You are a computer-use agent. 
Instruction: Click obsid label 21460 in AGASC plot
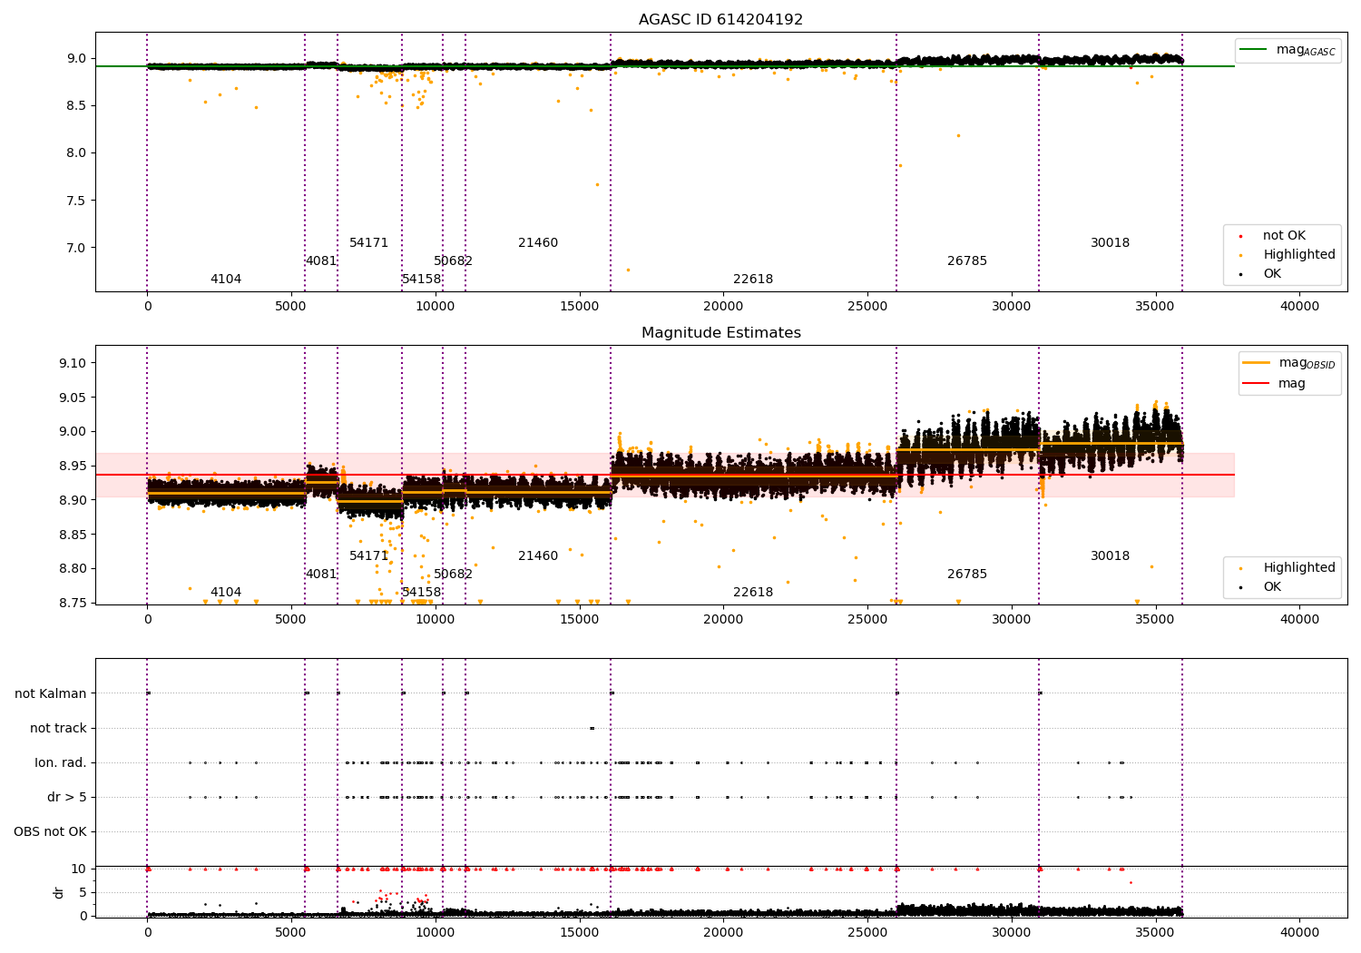click(x=538, y=243)
